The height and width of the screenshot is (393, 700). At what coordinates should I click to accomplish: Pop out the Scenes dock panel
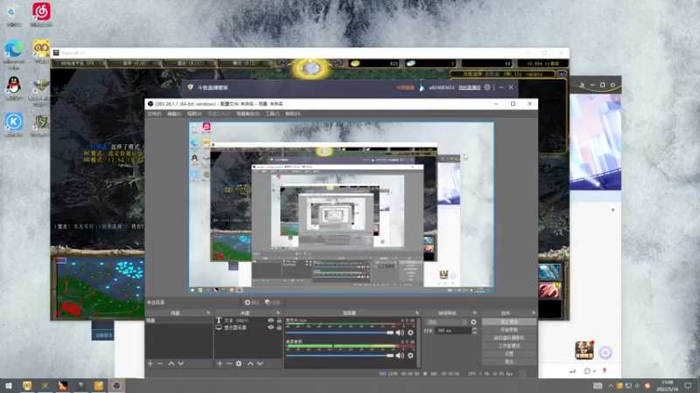click(208, 313)
